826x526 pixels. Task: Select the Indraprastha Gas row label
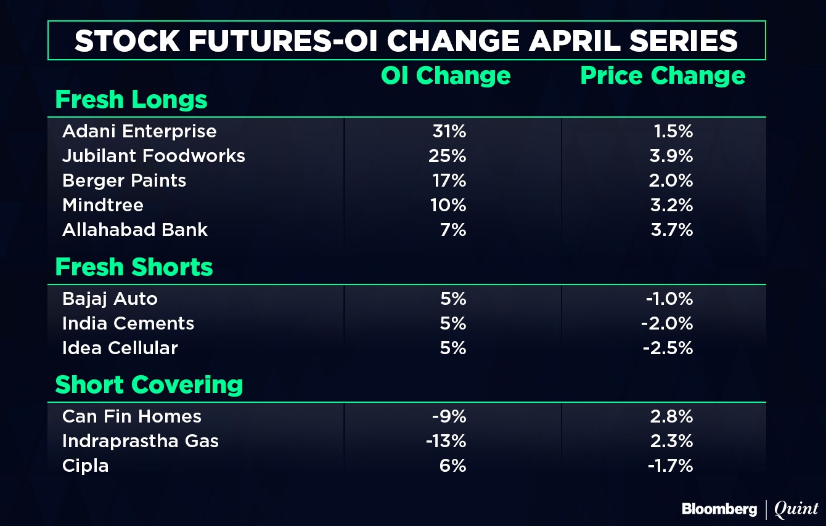[141, 441]
